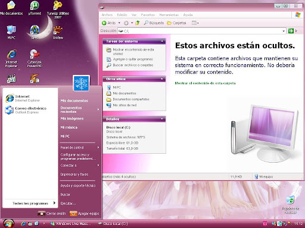Click the Apagar equipo button
305x228 pixels.
coord(84,214)
